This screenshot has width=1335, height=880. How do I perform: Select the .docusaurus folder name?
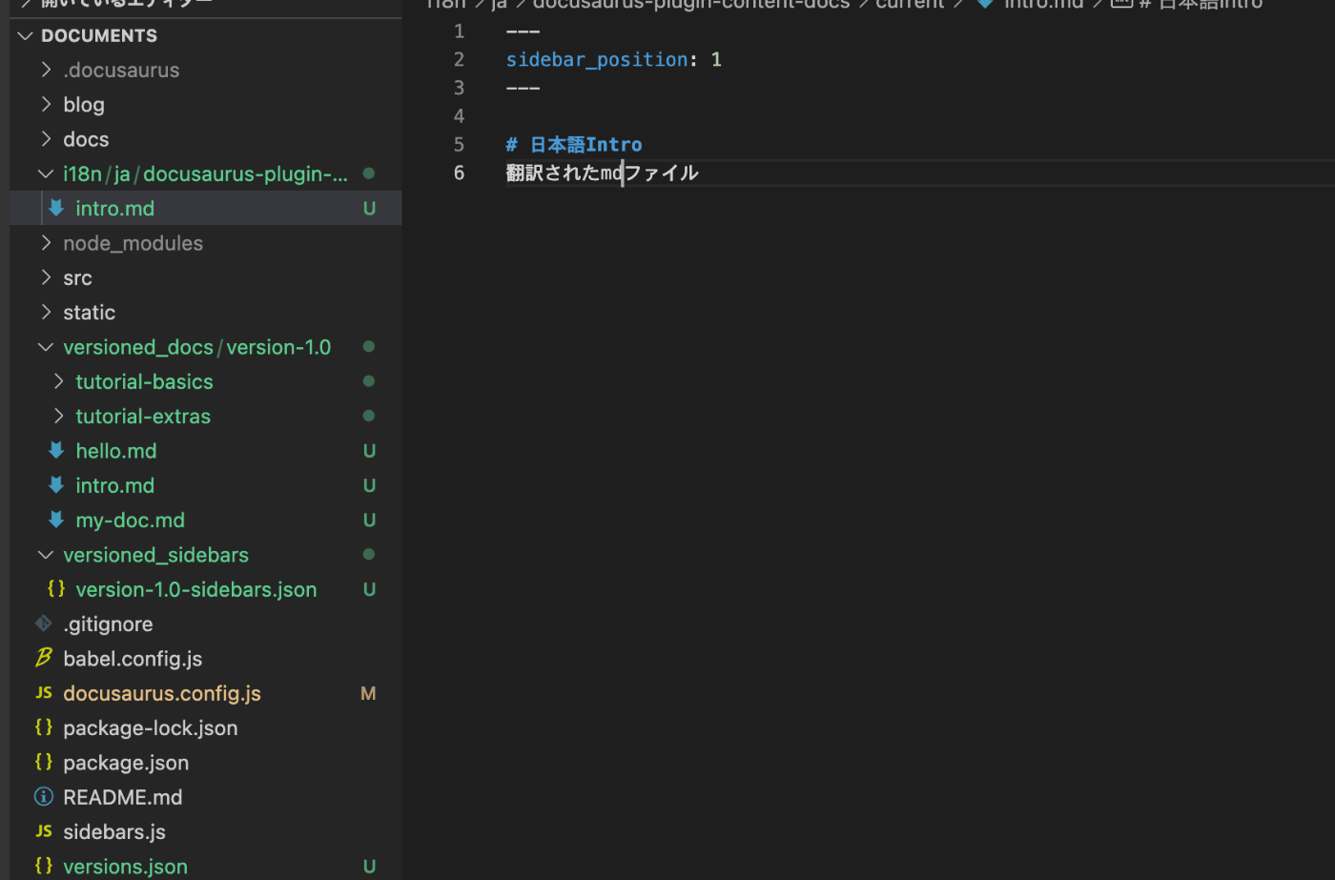coord(121,70)
